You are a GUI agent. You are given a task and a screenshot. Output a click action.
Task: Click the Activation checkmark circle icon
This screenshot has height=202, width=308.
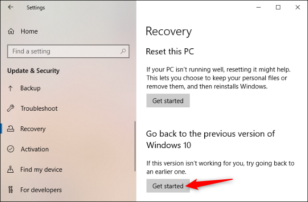coord(11,149)
